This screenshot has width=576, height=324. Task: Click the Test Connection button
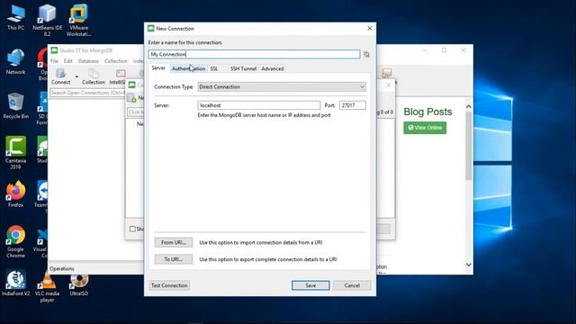click(169, 285)
